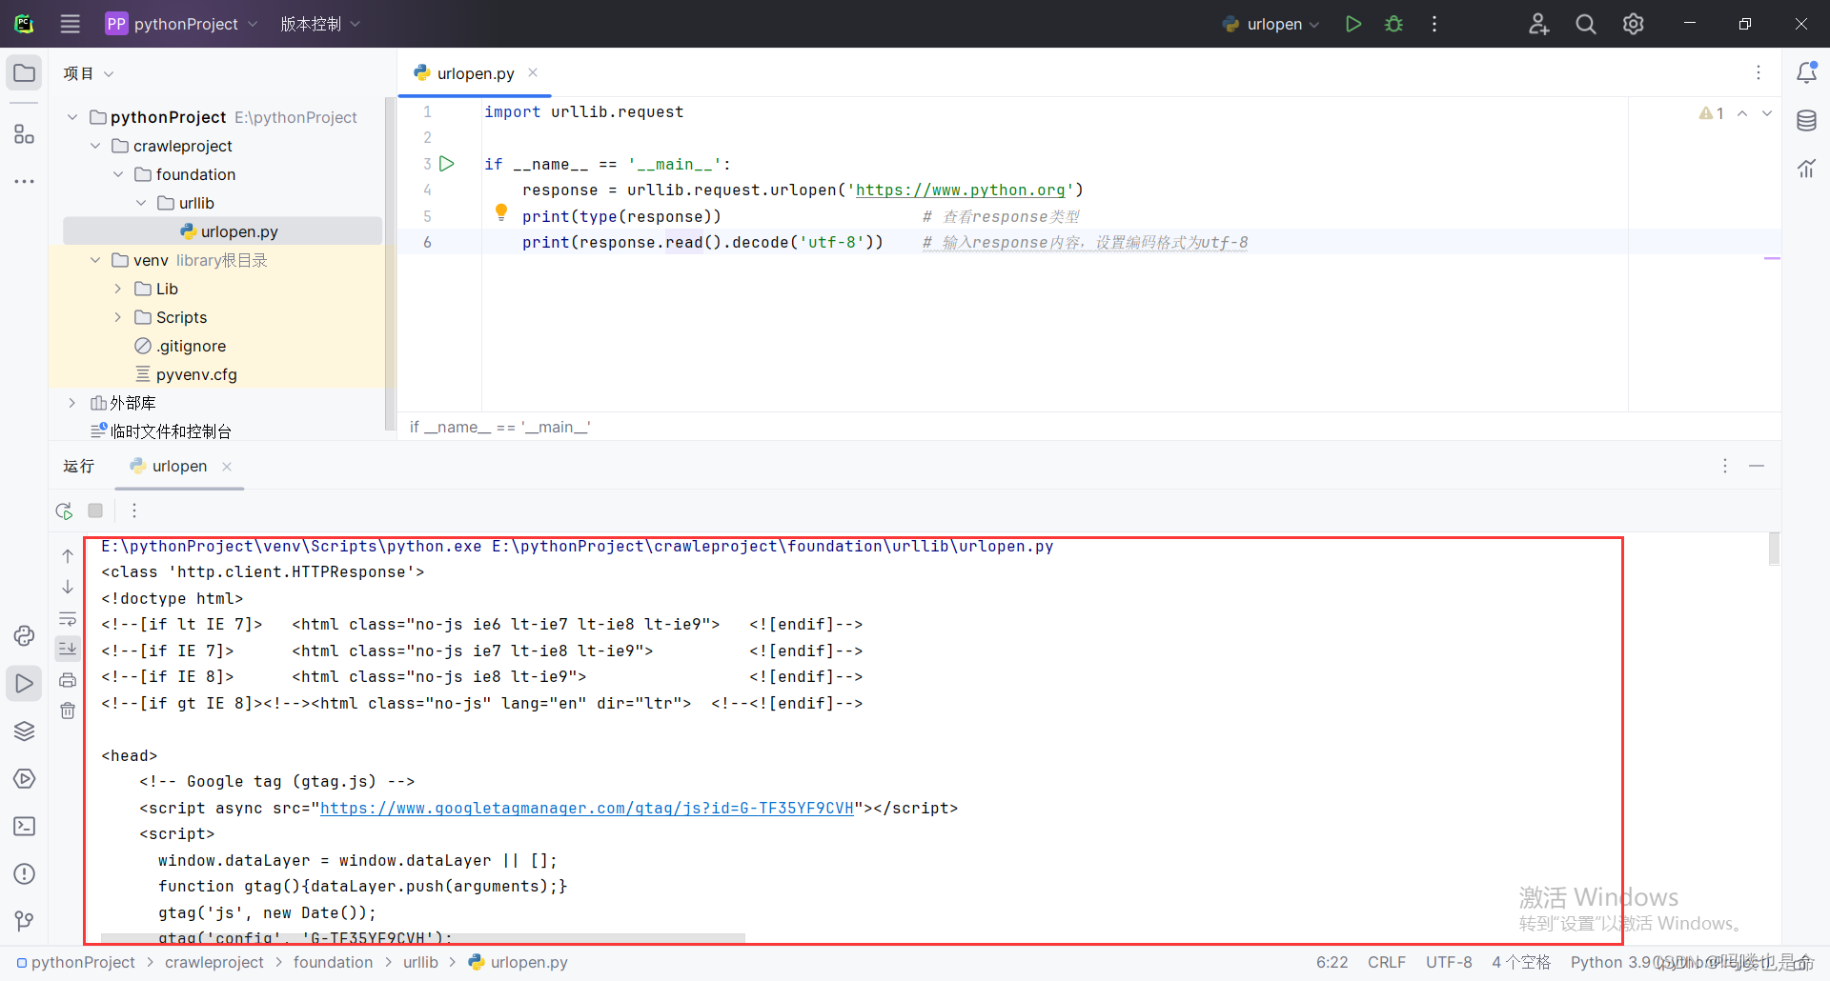The width and height of the screenshot is (1830, 981).
Task: Collapse the venv library root folder
Action: coord(95,260)
